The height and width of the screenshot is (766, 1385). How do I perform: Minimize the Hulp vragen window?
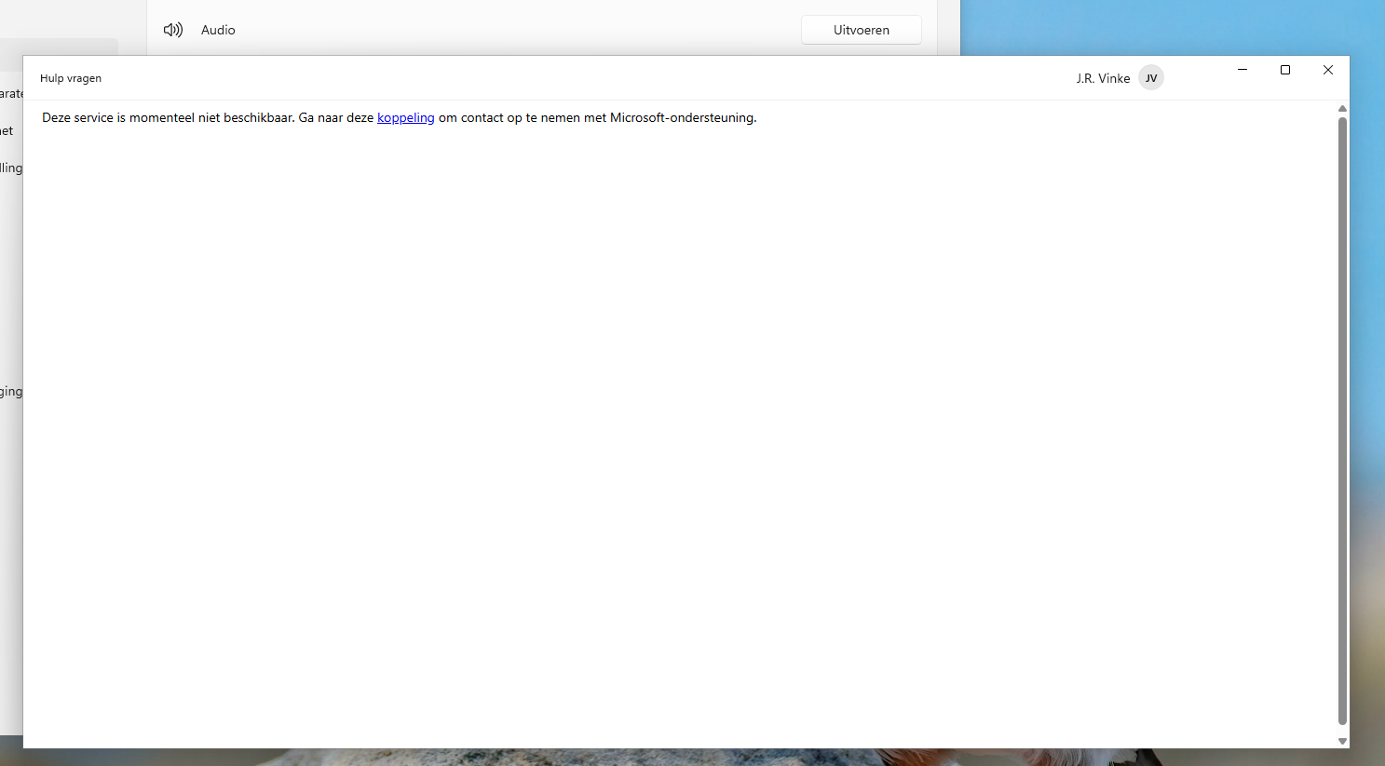(x=1242, y=70)
